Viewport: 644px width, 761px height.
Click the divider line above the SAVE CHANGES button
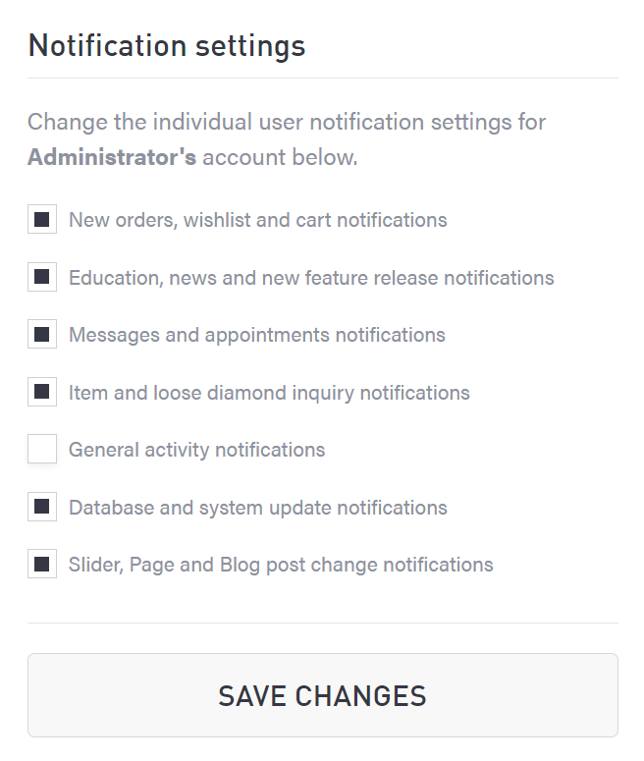323,623
